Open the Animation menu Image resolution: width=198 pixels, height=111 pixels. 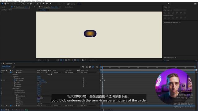click(28, 1)
